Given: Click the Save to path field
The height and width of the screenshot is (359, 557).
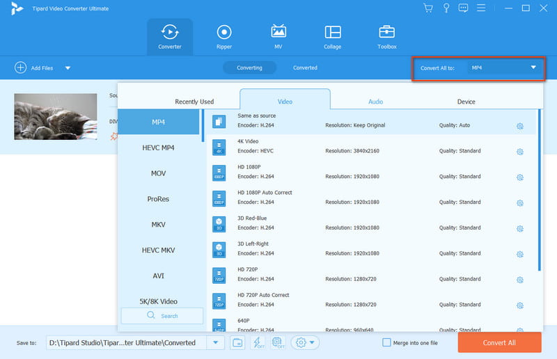Looking at the screenshot, I should click(x=127, y=343).
